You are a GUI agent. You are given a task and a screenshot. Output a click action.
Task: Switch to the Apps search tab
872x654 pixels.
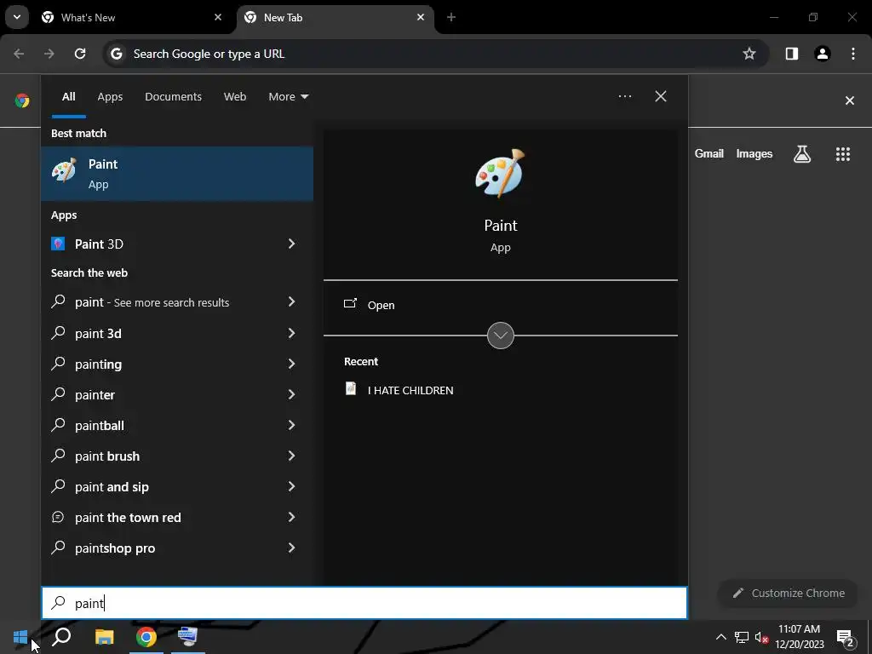coord(110,97)
